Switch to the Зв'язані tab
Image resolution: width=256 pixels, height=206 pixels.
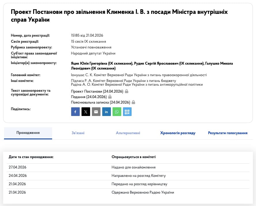(x=78, y=133)
